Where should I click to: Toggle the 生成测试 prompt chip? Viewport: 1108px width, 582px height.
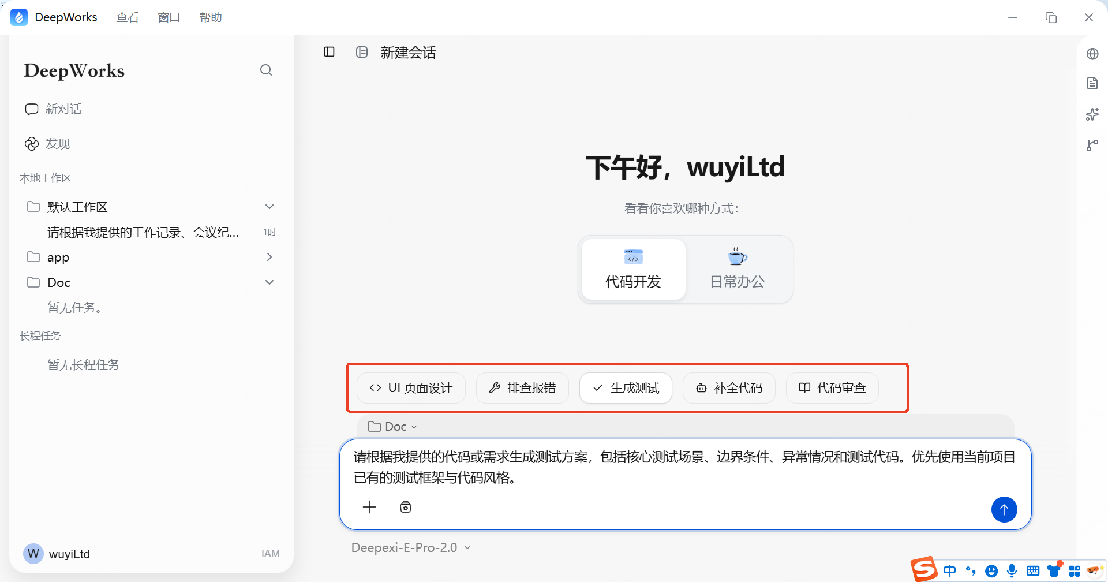point(626,388)
